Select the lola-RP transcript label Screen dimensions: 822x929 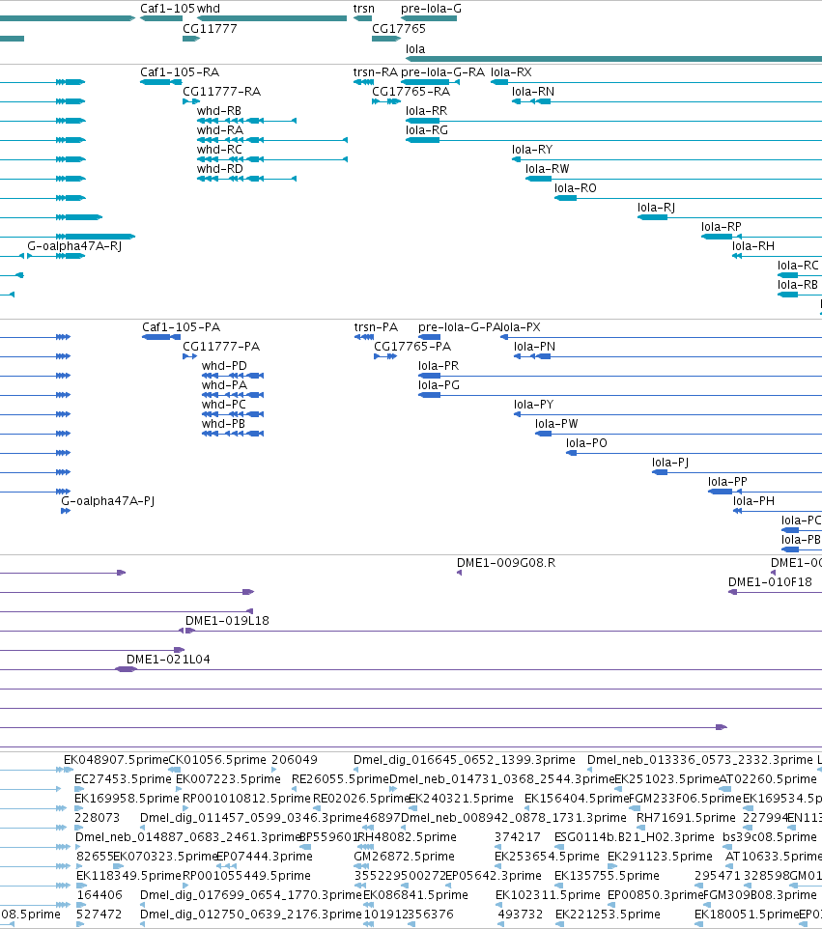coord(722,226)
